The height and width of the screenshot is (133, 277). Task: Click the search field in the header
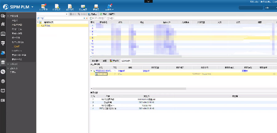tap(251, 8)
